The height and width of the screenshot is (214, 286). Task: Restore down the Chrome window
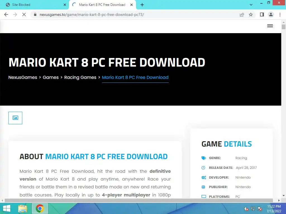[x=268, y=3]
